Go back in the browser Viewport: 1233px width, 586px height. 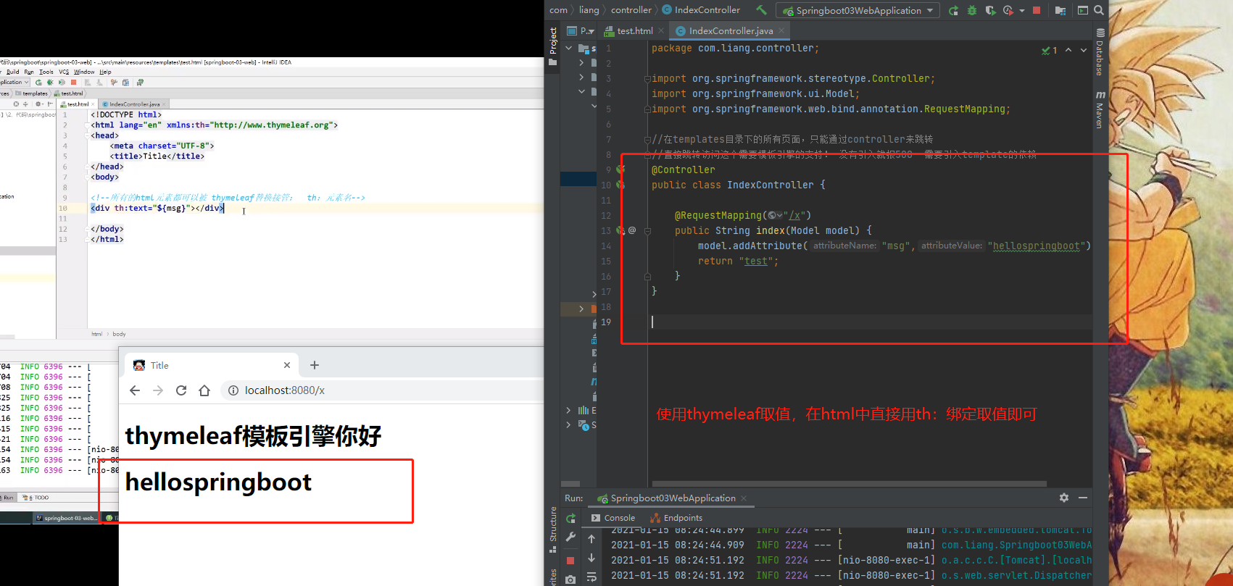(x=135, y=390)
